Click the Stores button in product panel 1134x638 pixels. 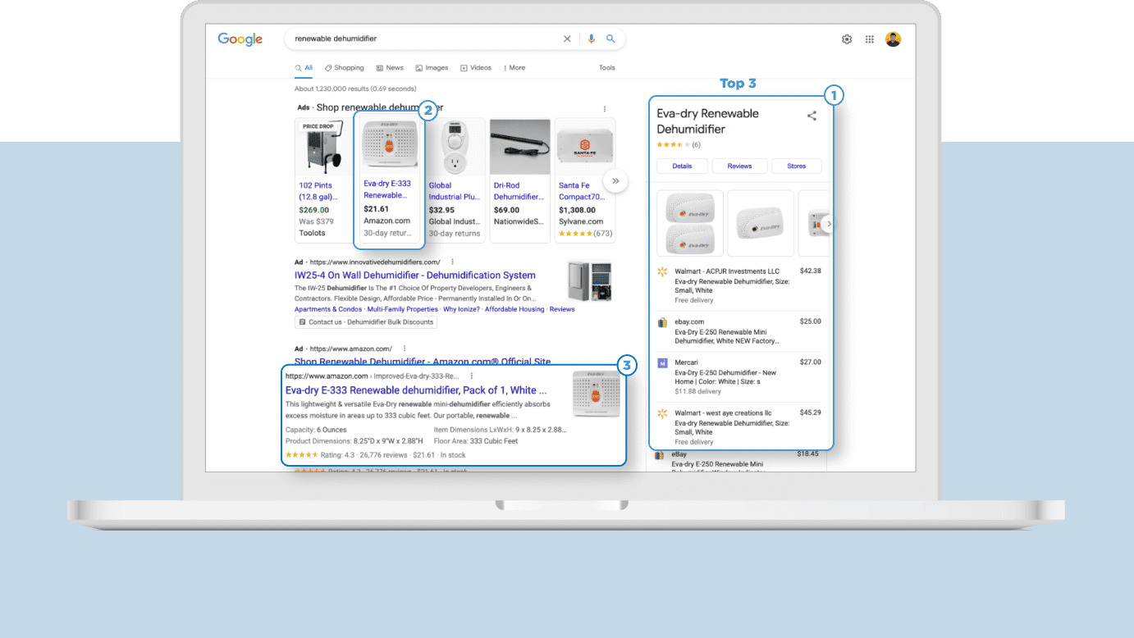(x=797, y=166)
